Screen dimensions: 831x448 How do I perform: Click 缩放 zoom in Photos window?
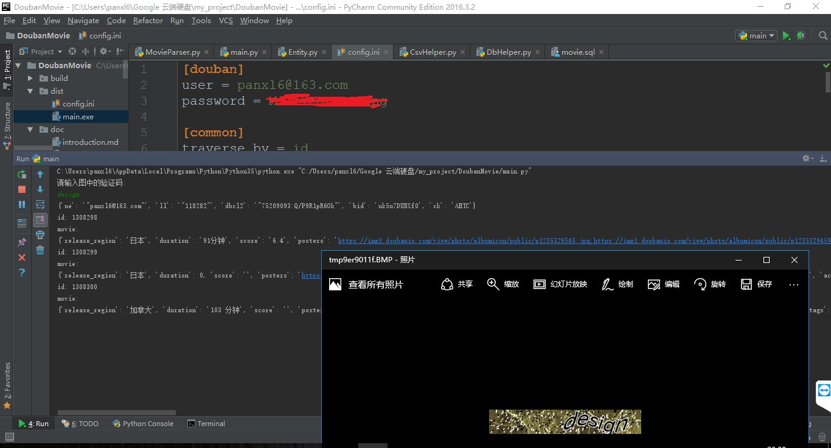click(x=503, y=284)
